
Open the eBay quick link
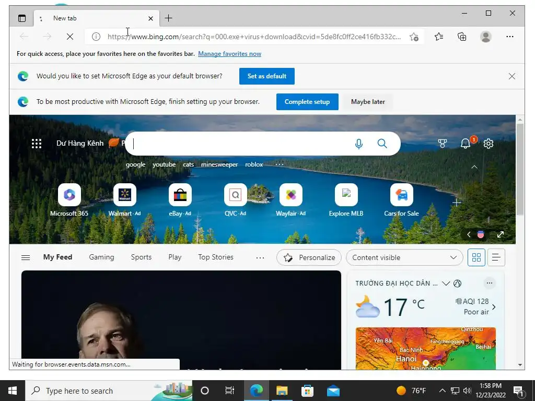[x=180, y=200]
